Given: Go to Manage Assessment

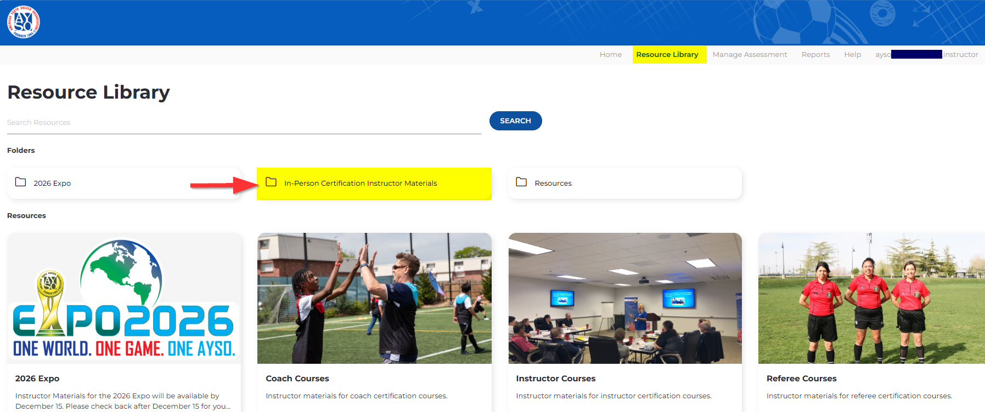Looking at the screenshot, I should point(749,55).
